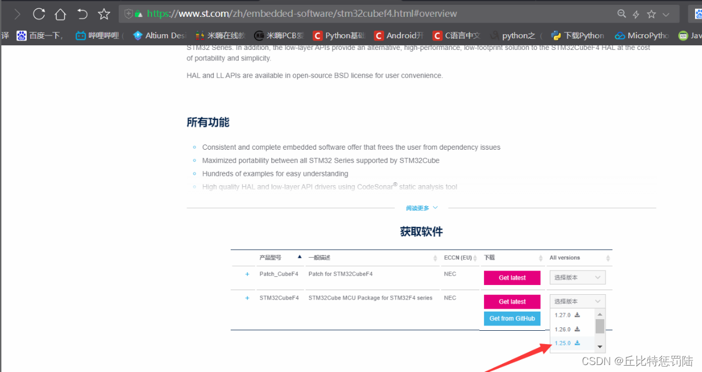The height and width of the screenshot is (372, 702).
Task: Click the Get from GitHub button
Action: [512, 319]
